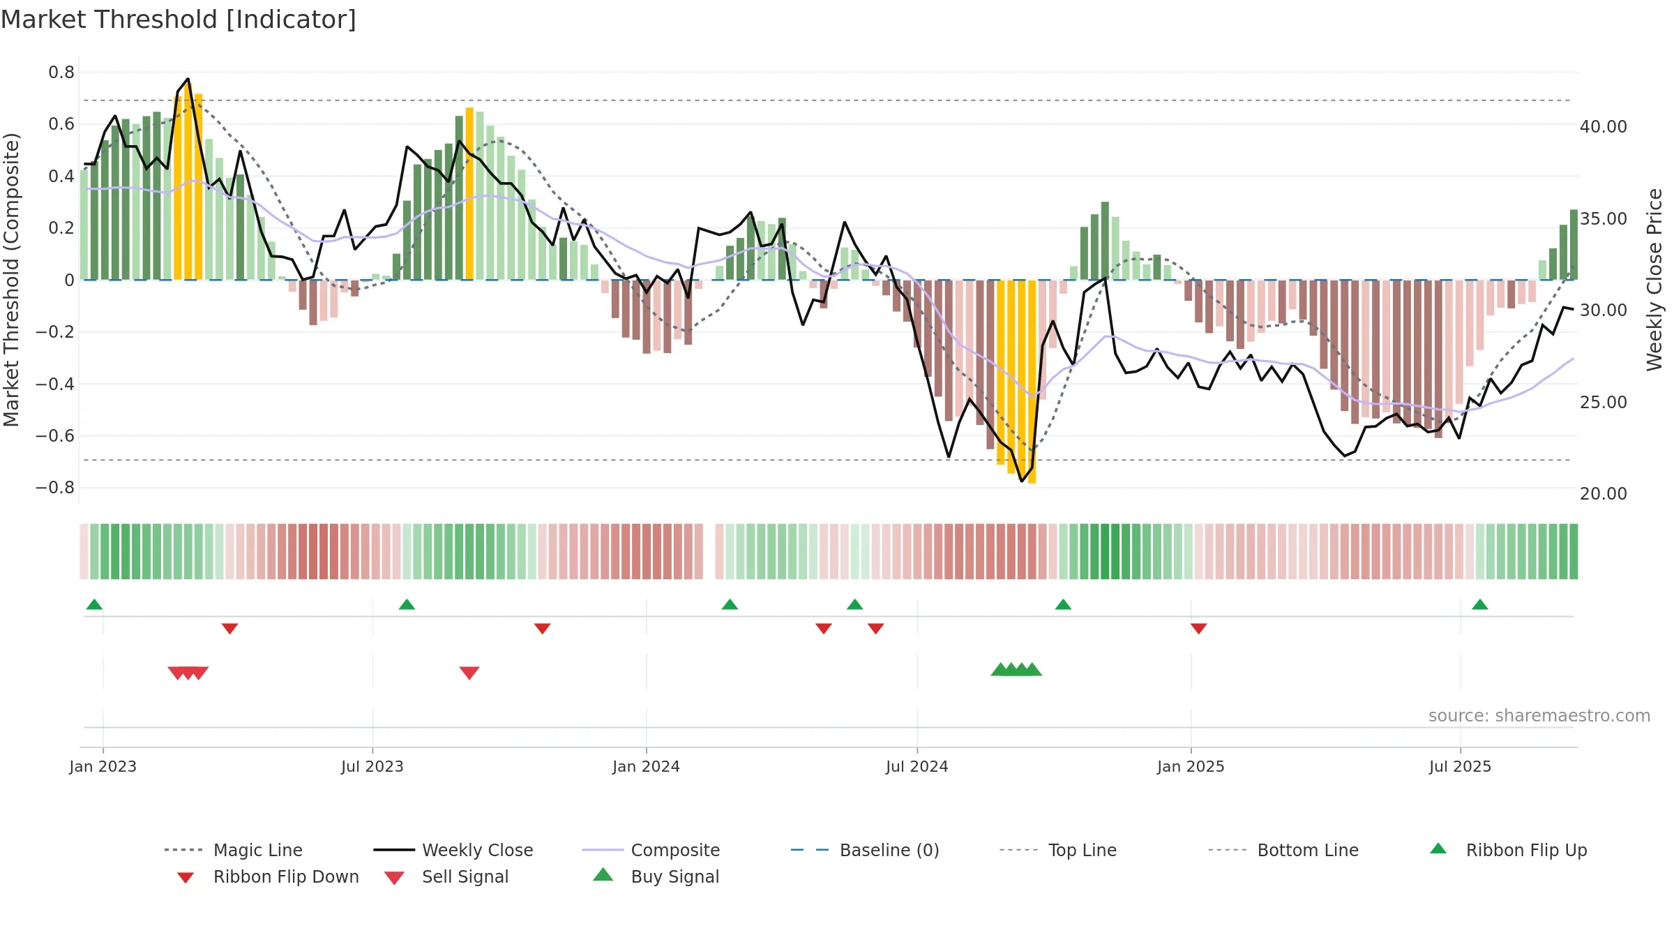Toggle the Ribbon Flip Up legend entry
The height and width of the screenshot is (942, 1674).
(x=1508, y=850)
